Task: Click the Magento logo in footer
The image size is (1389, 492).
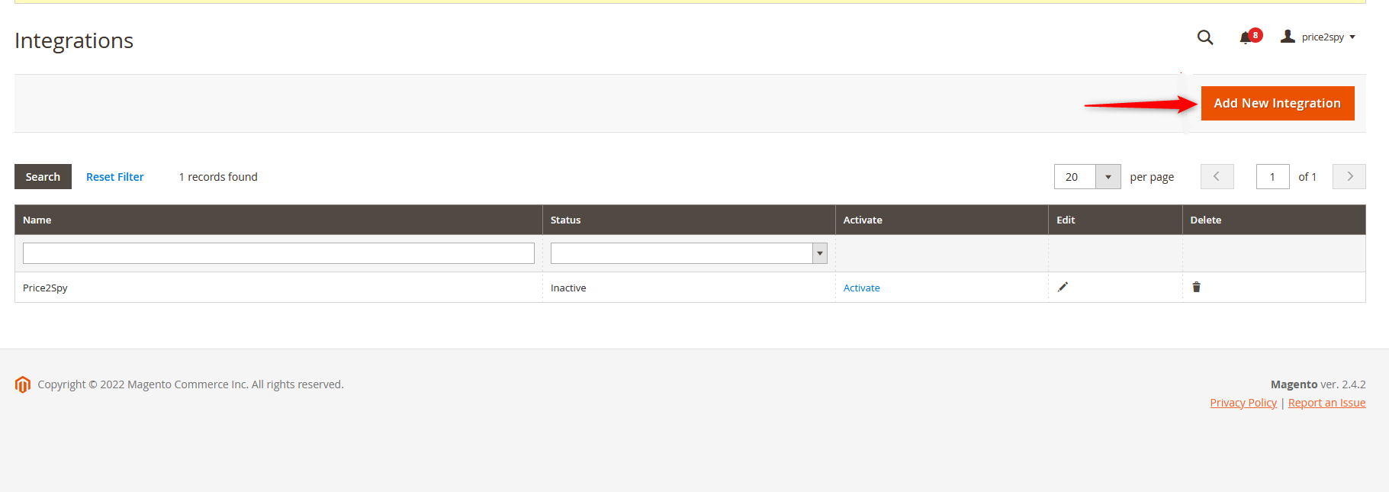Action: 23,384
